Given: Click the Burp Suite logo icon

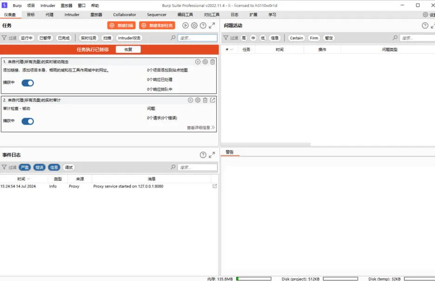Looking at the screenshot, I should point(5,5).
